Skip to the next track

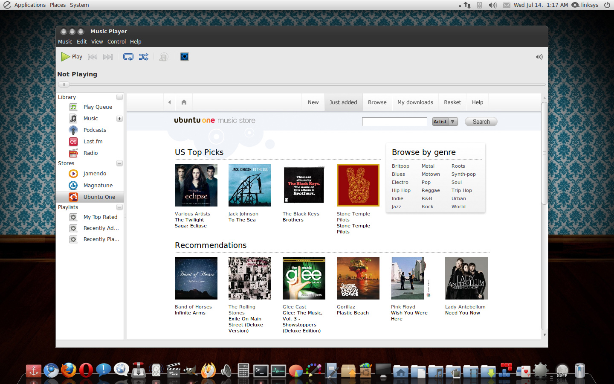pos(108,57)
